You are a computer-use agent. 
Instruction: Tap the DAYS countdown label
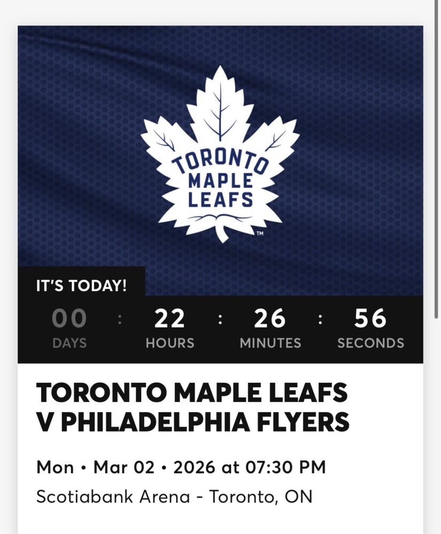pos(69,343)
